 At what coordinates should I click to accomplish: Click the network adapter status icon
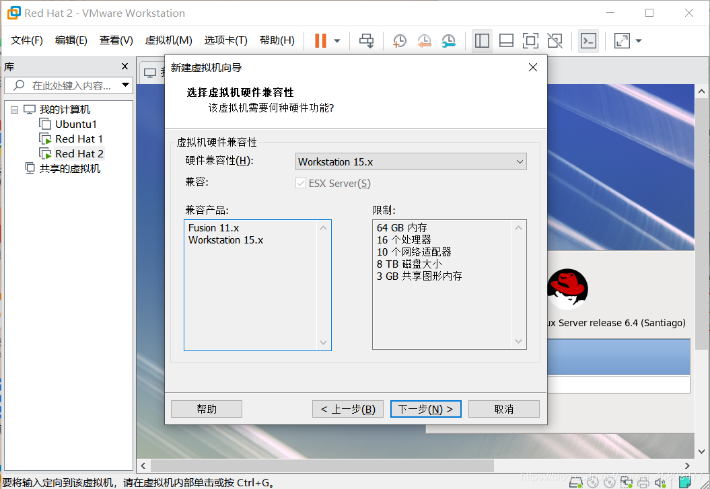pos(627,483)
